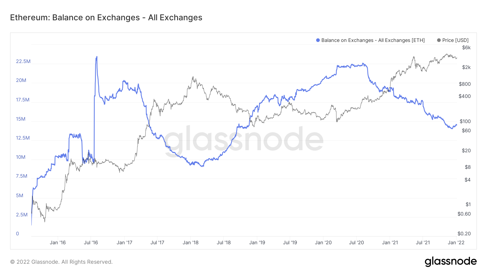Click the Jan '20 x-axis label
This screenshot has width=487, height=274.
pyautogui.click(x=323, y=243)
